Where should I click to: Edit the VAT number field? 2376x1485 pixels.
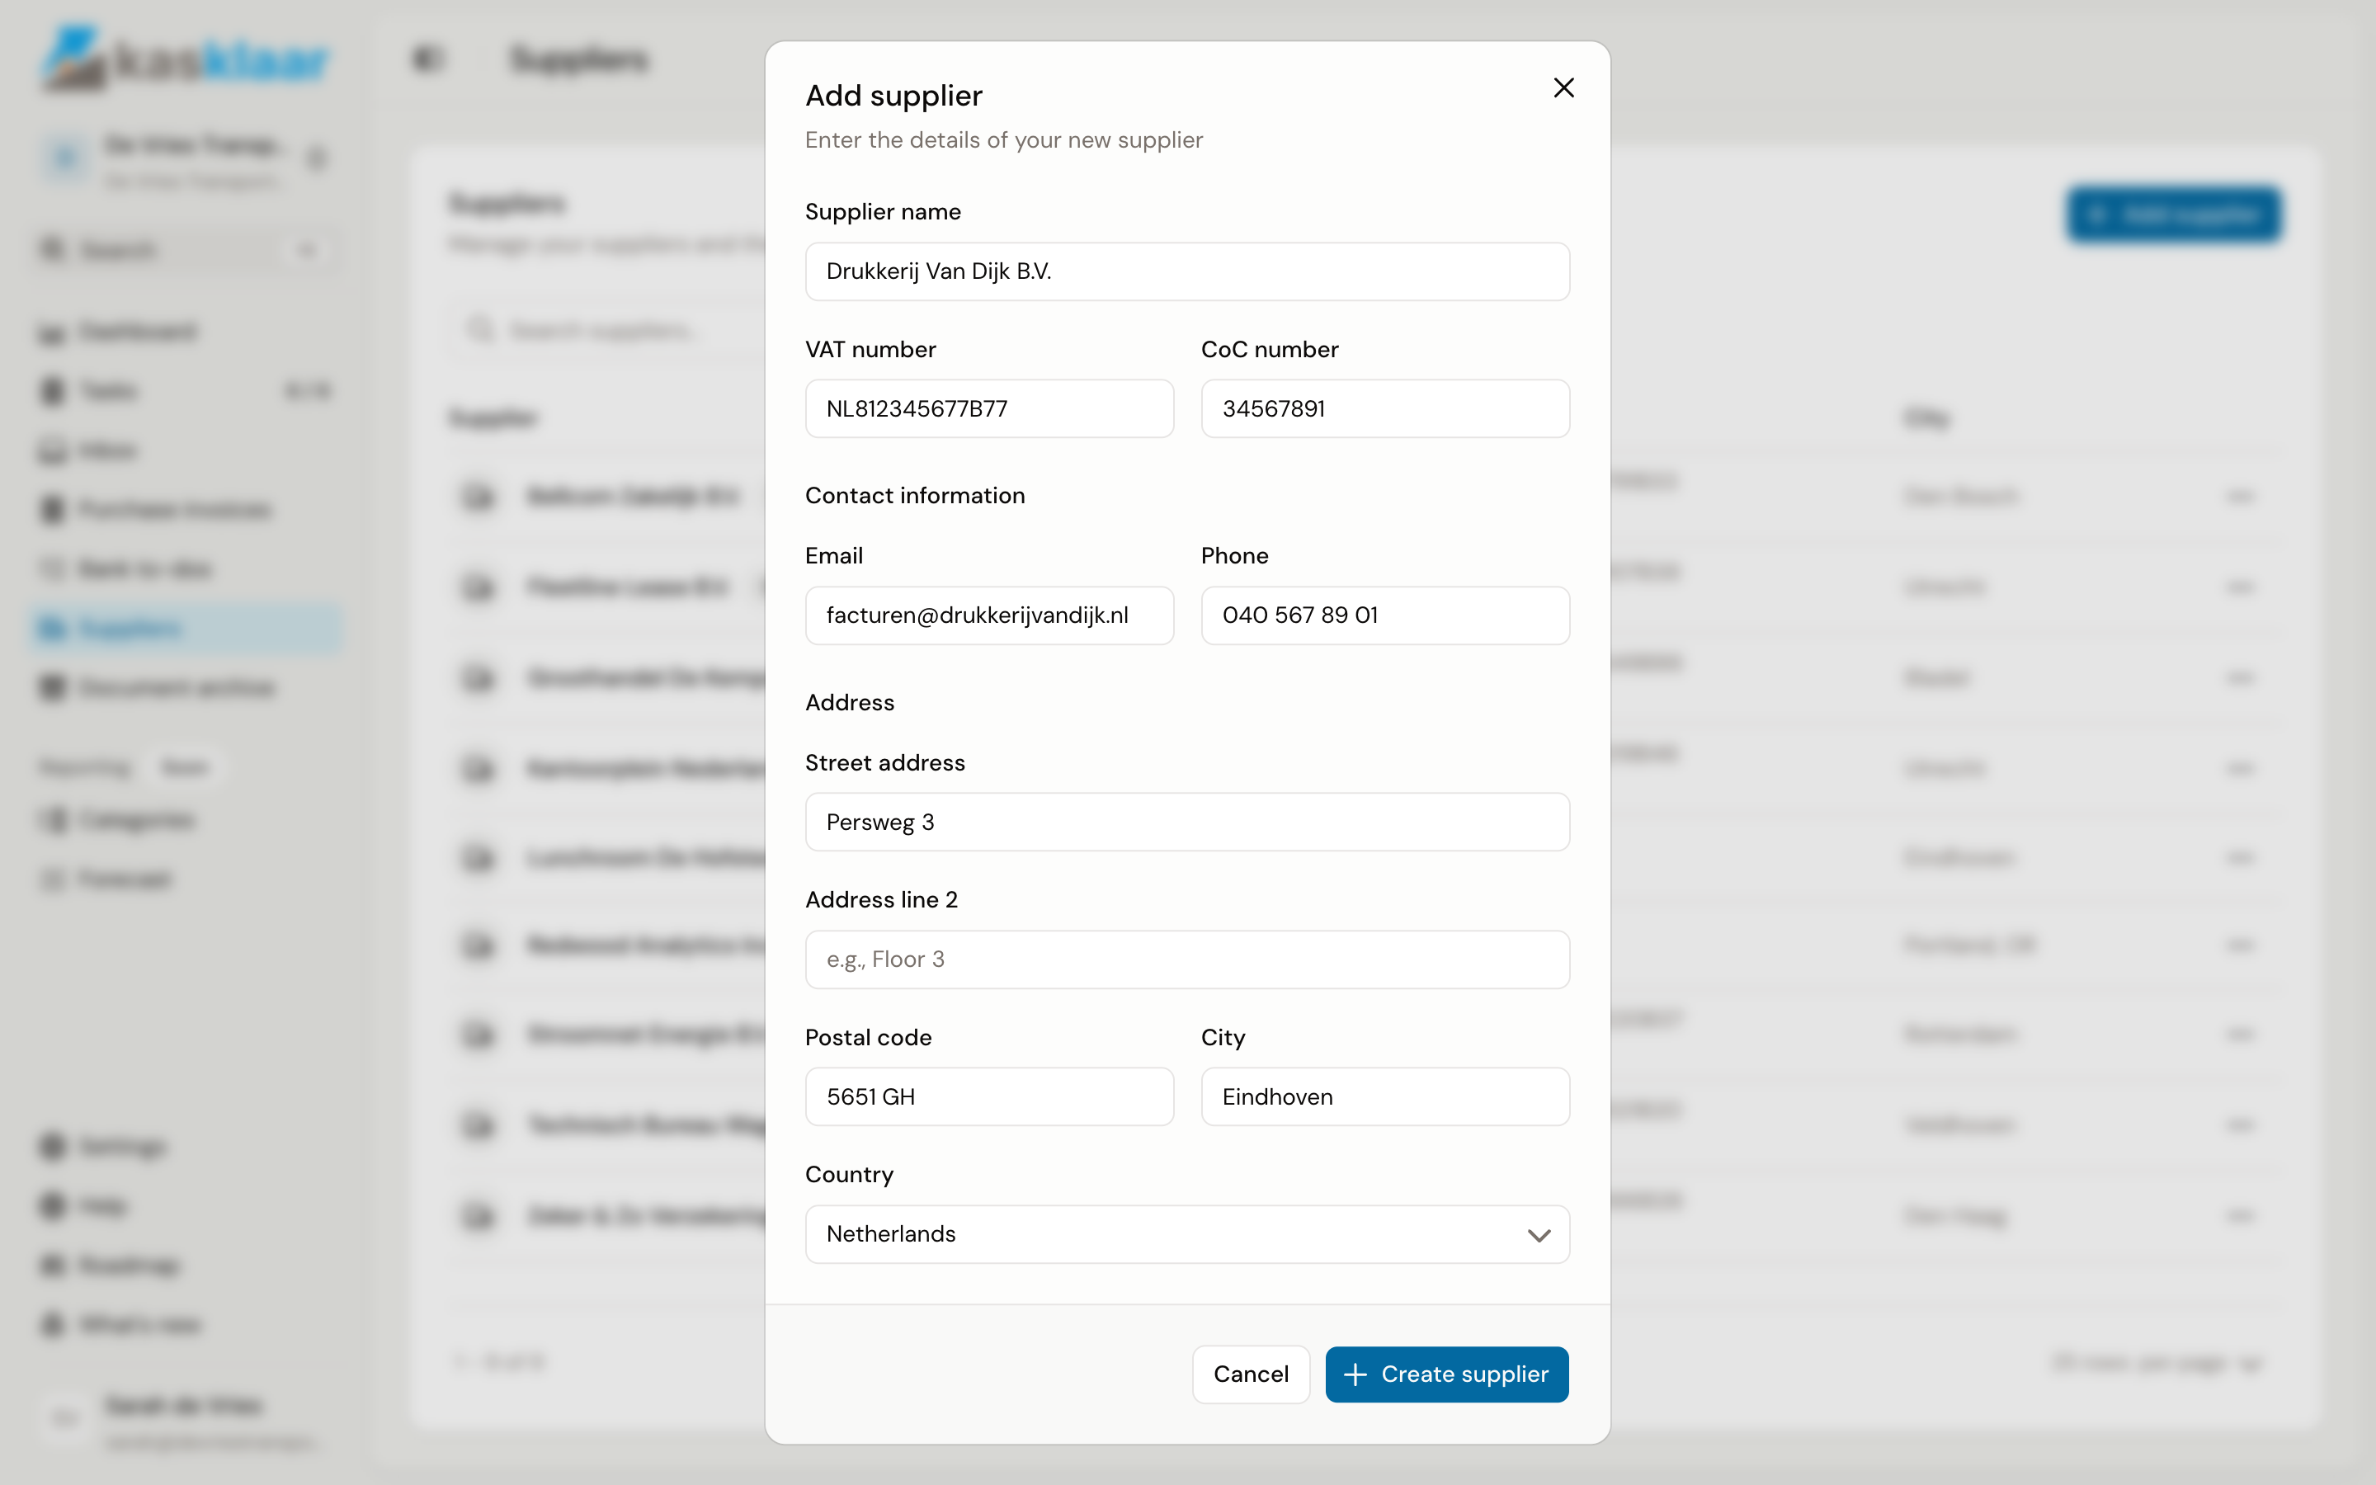tap(990, 408)
